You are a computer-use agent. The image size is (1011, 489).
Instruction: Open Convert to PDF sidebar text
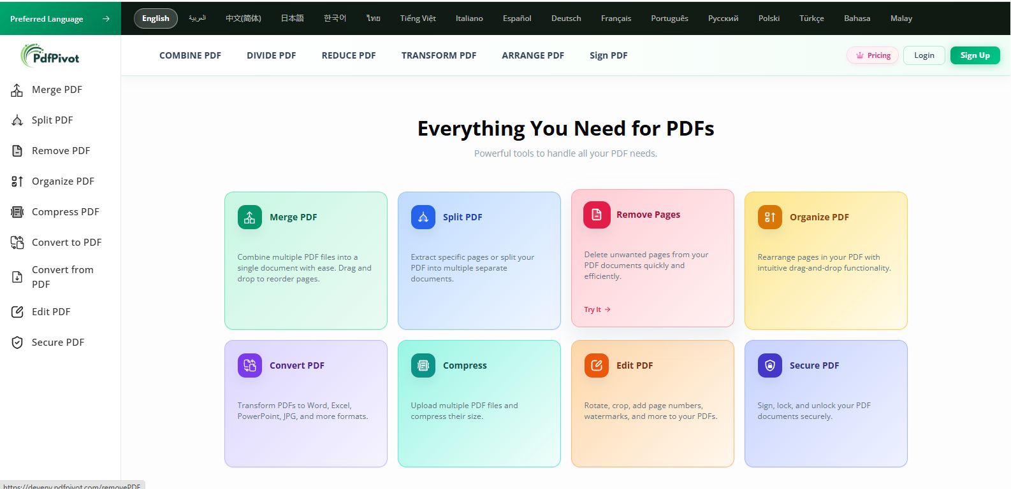(67, 243)
